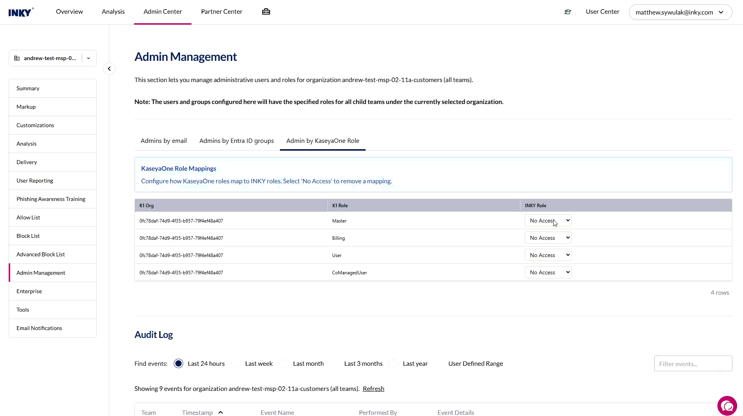Open INKY Role dropdown for Billing role
Image resolution: width=743 pixels, height=416 pixels.
point(548,238)
